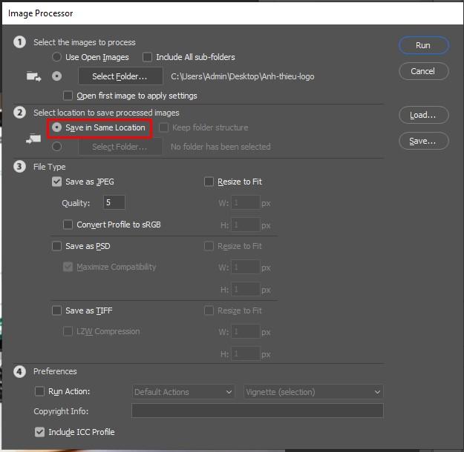Select the Use Open Images radio button
The image size is (464, 452).
[57, 57]
